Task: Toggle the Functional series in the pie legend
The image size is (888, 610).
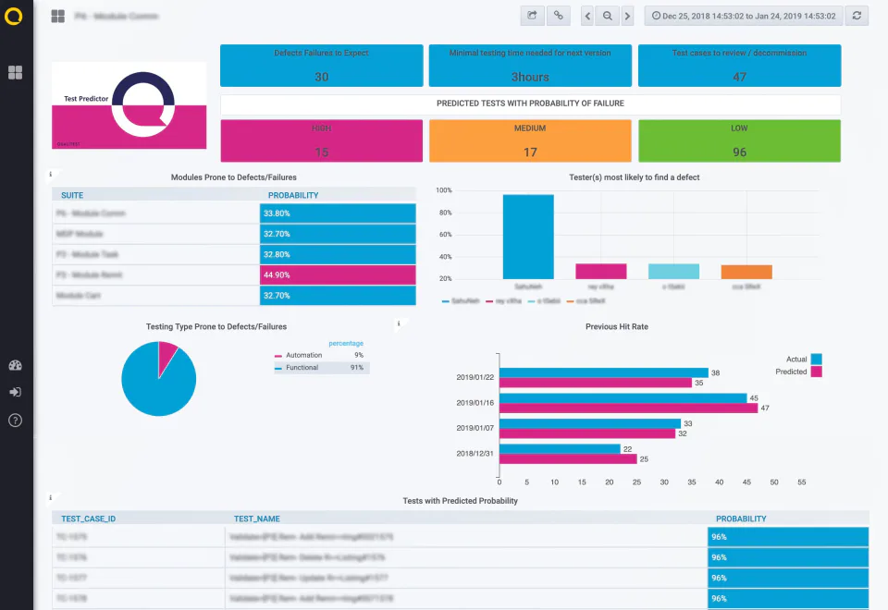Action: [x=302, y=368]
